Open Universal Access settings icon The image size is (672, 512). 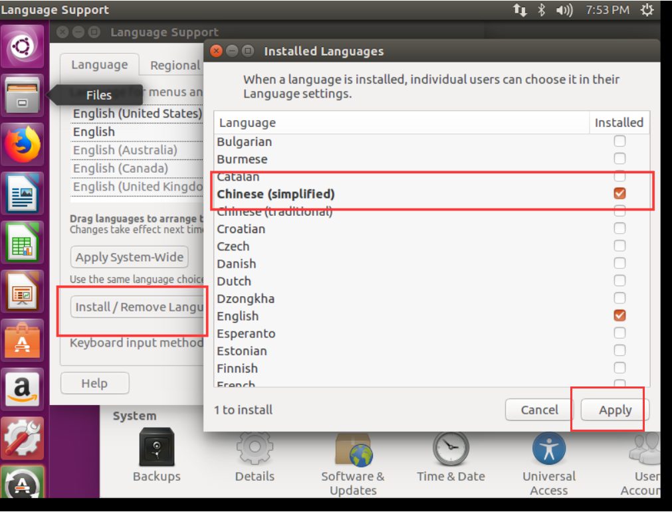[548, 464]
